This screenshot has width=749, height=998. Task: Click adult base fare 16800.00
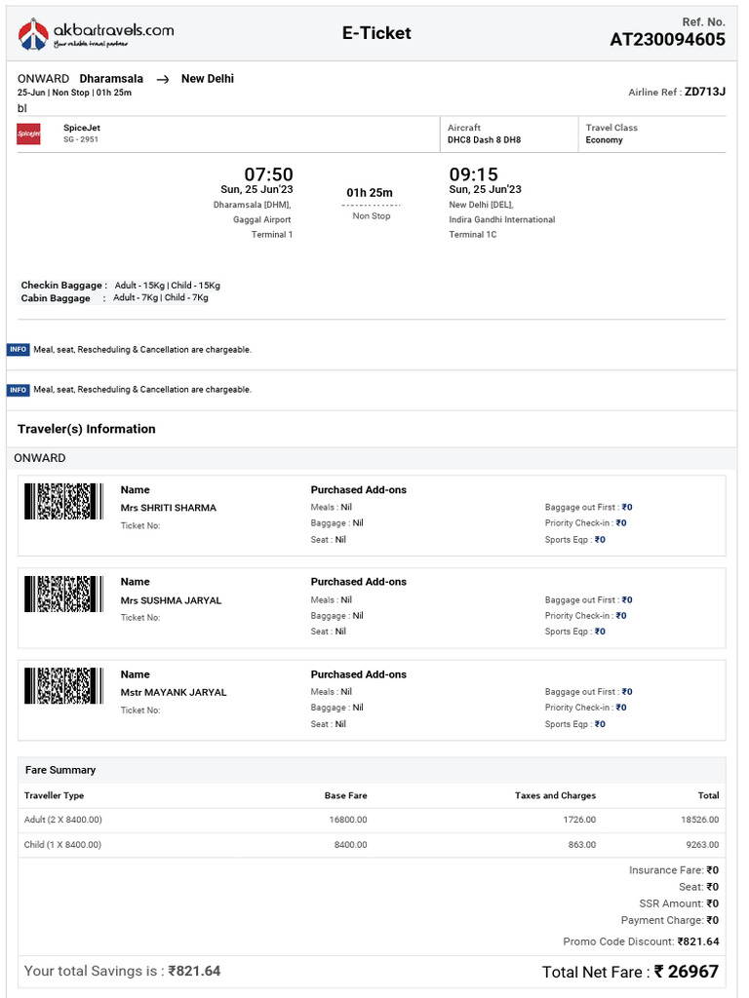pyautogui.click(x=348, y=820)
